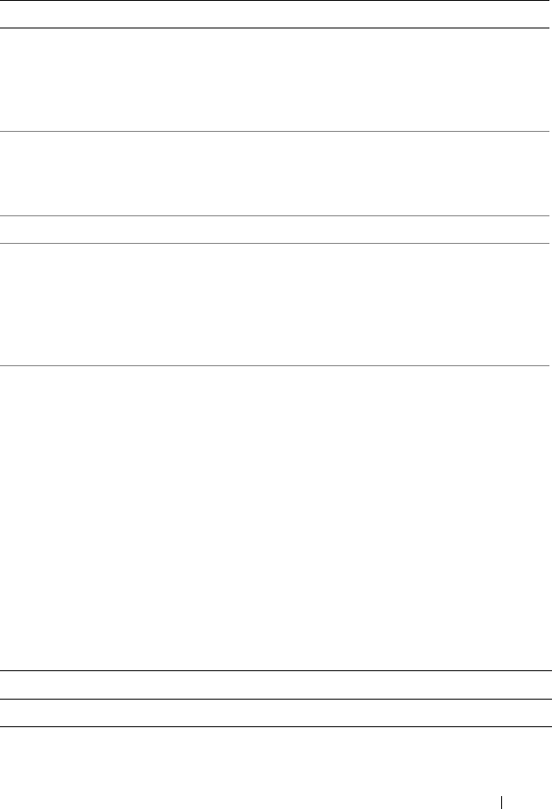This screenshot has height=809, width=552.
Task: Click the table's final closing border line
Action: coord(276,726)
